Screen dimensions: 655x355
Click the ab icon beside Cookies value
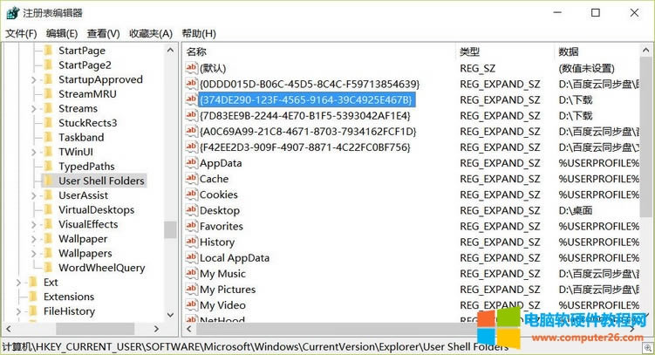pyautogui.click(x=191, y=195)
